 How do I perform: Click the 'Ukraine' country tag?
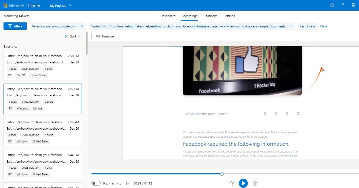pos(38,108)
